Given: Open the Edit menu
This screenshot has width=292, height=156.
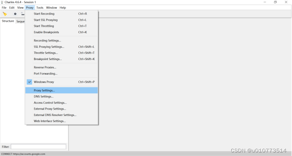Looking at the screenshot, I should click(x=12, y=8).
